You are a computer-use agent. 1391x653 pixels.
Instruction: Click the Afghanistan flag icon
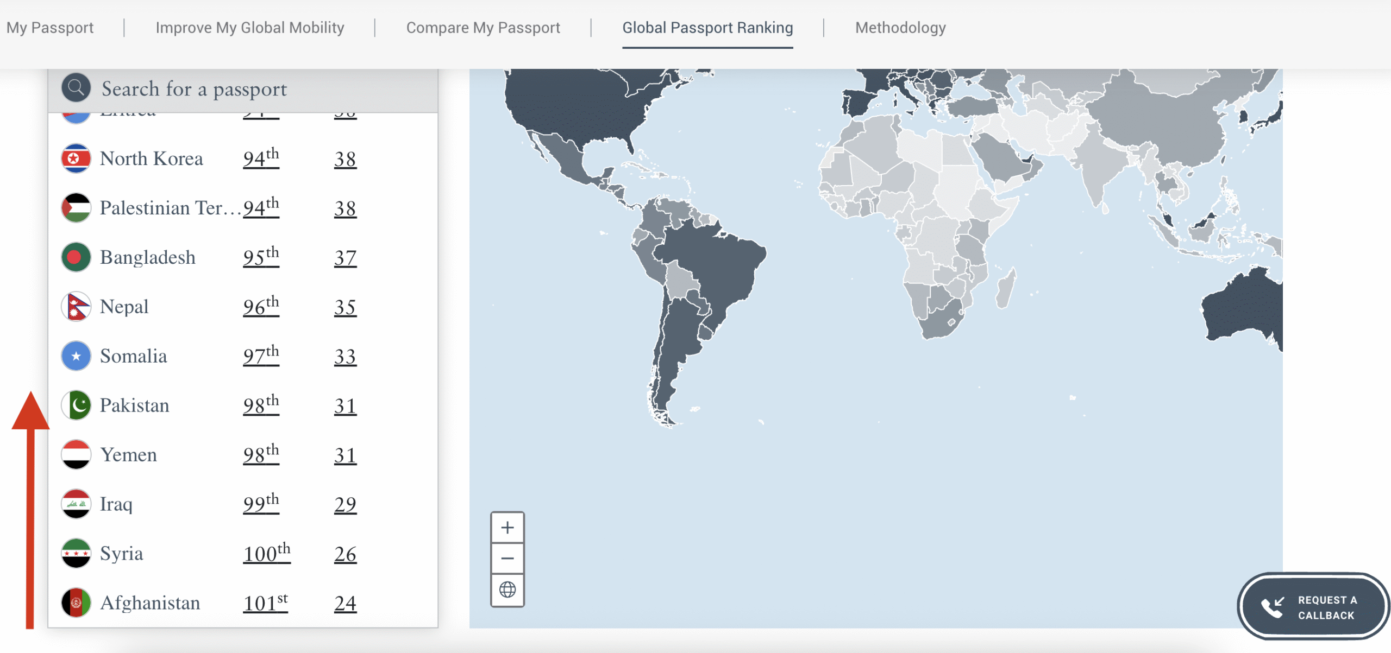click(76, 603)
